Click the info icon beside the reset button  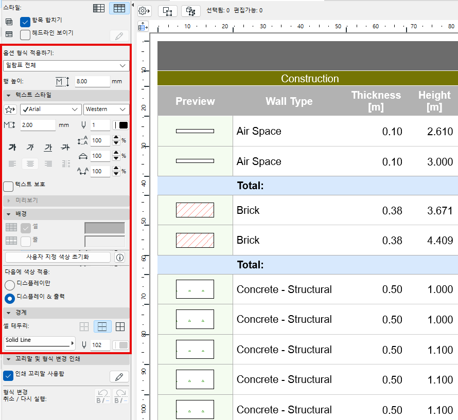(119, 258)
